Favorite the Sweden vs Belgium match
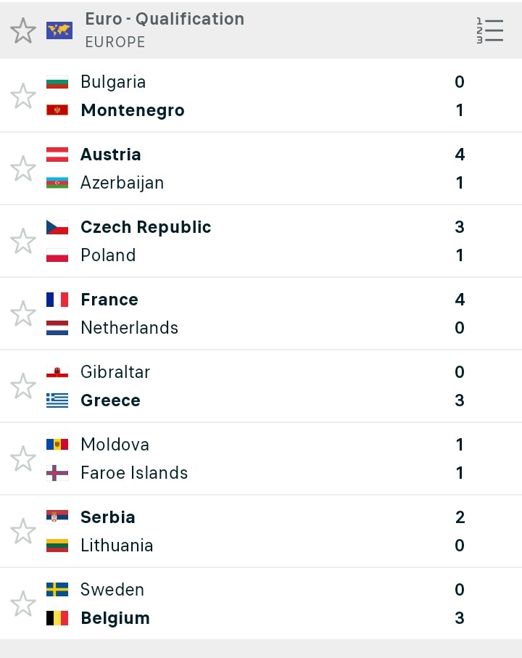 pyautogui.click(x=23, y=604)
